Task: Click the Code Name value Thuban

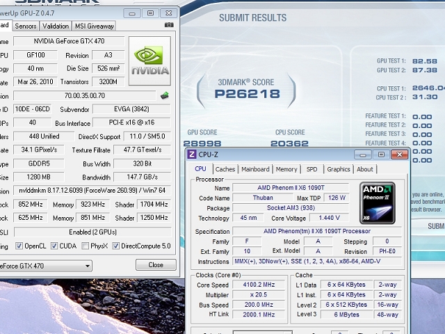Action: click(263, 198)
